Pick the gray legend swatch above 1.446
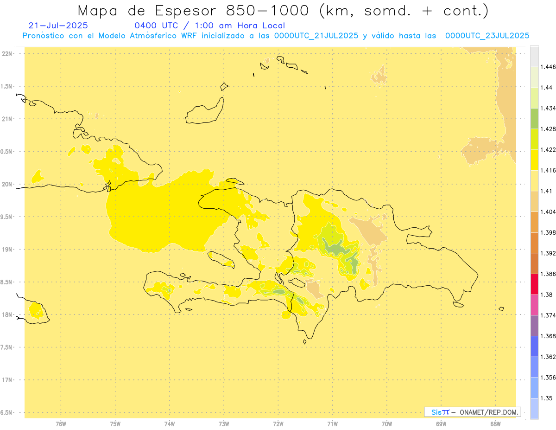The image size is (556, 430). click(x=534, y=56)
